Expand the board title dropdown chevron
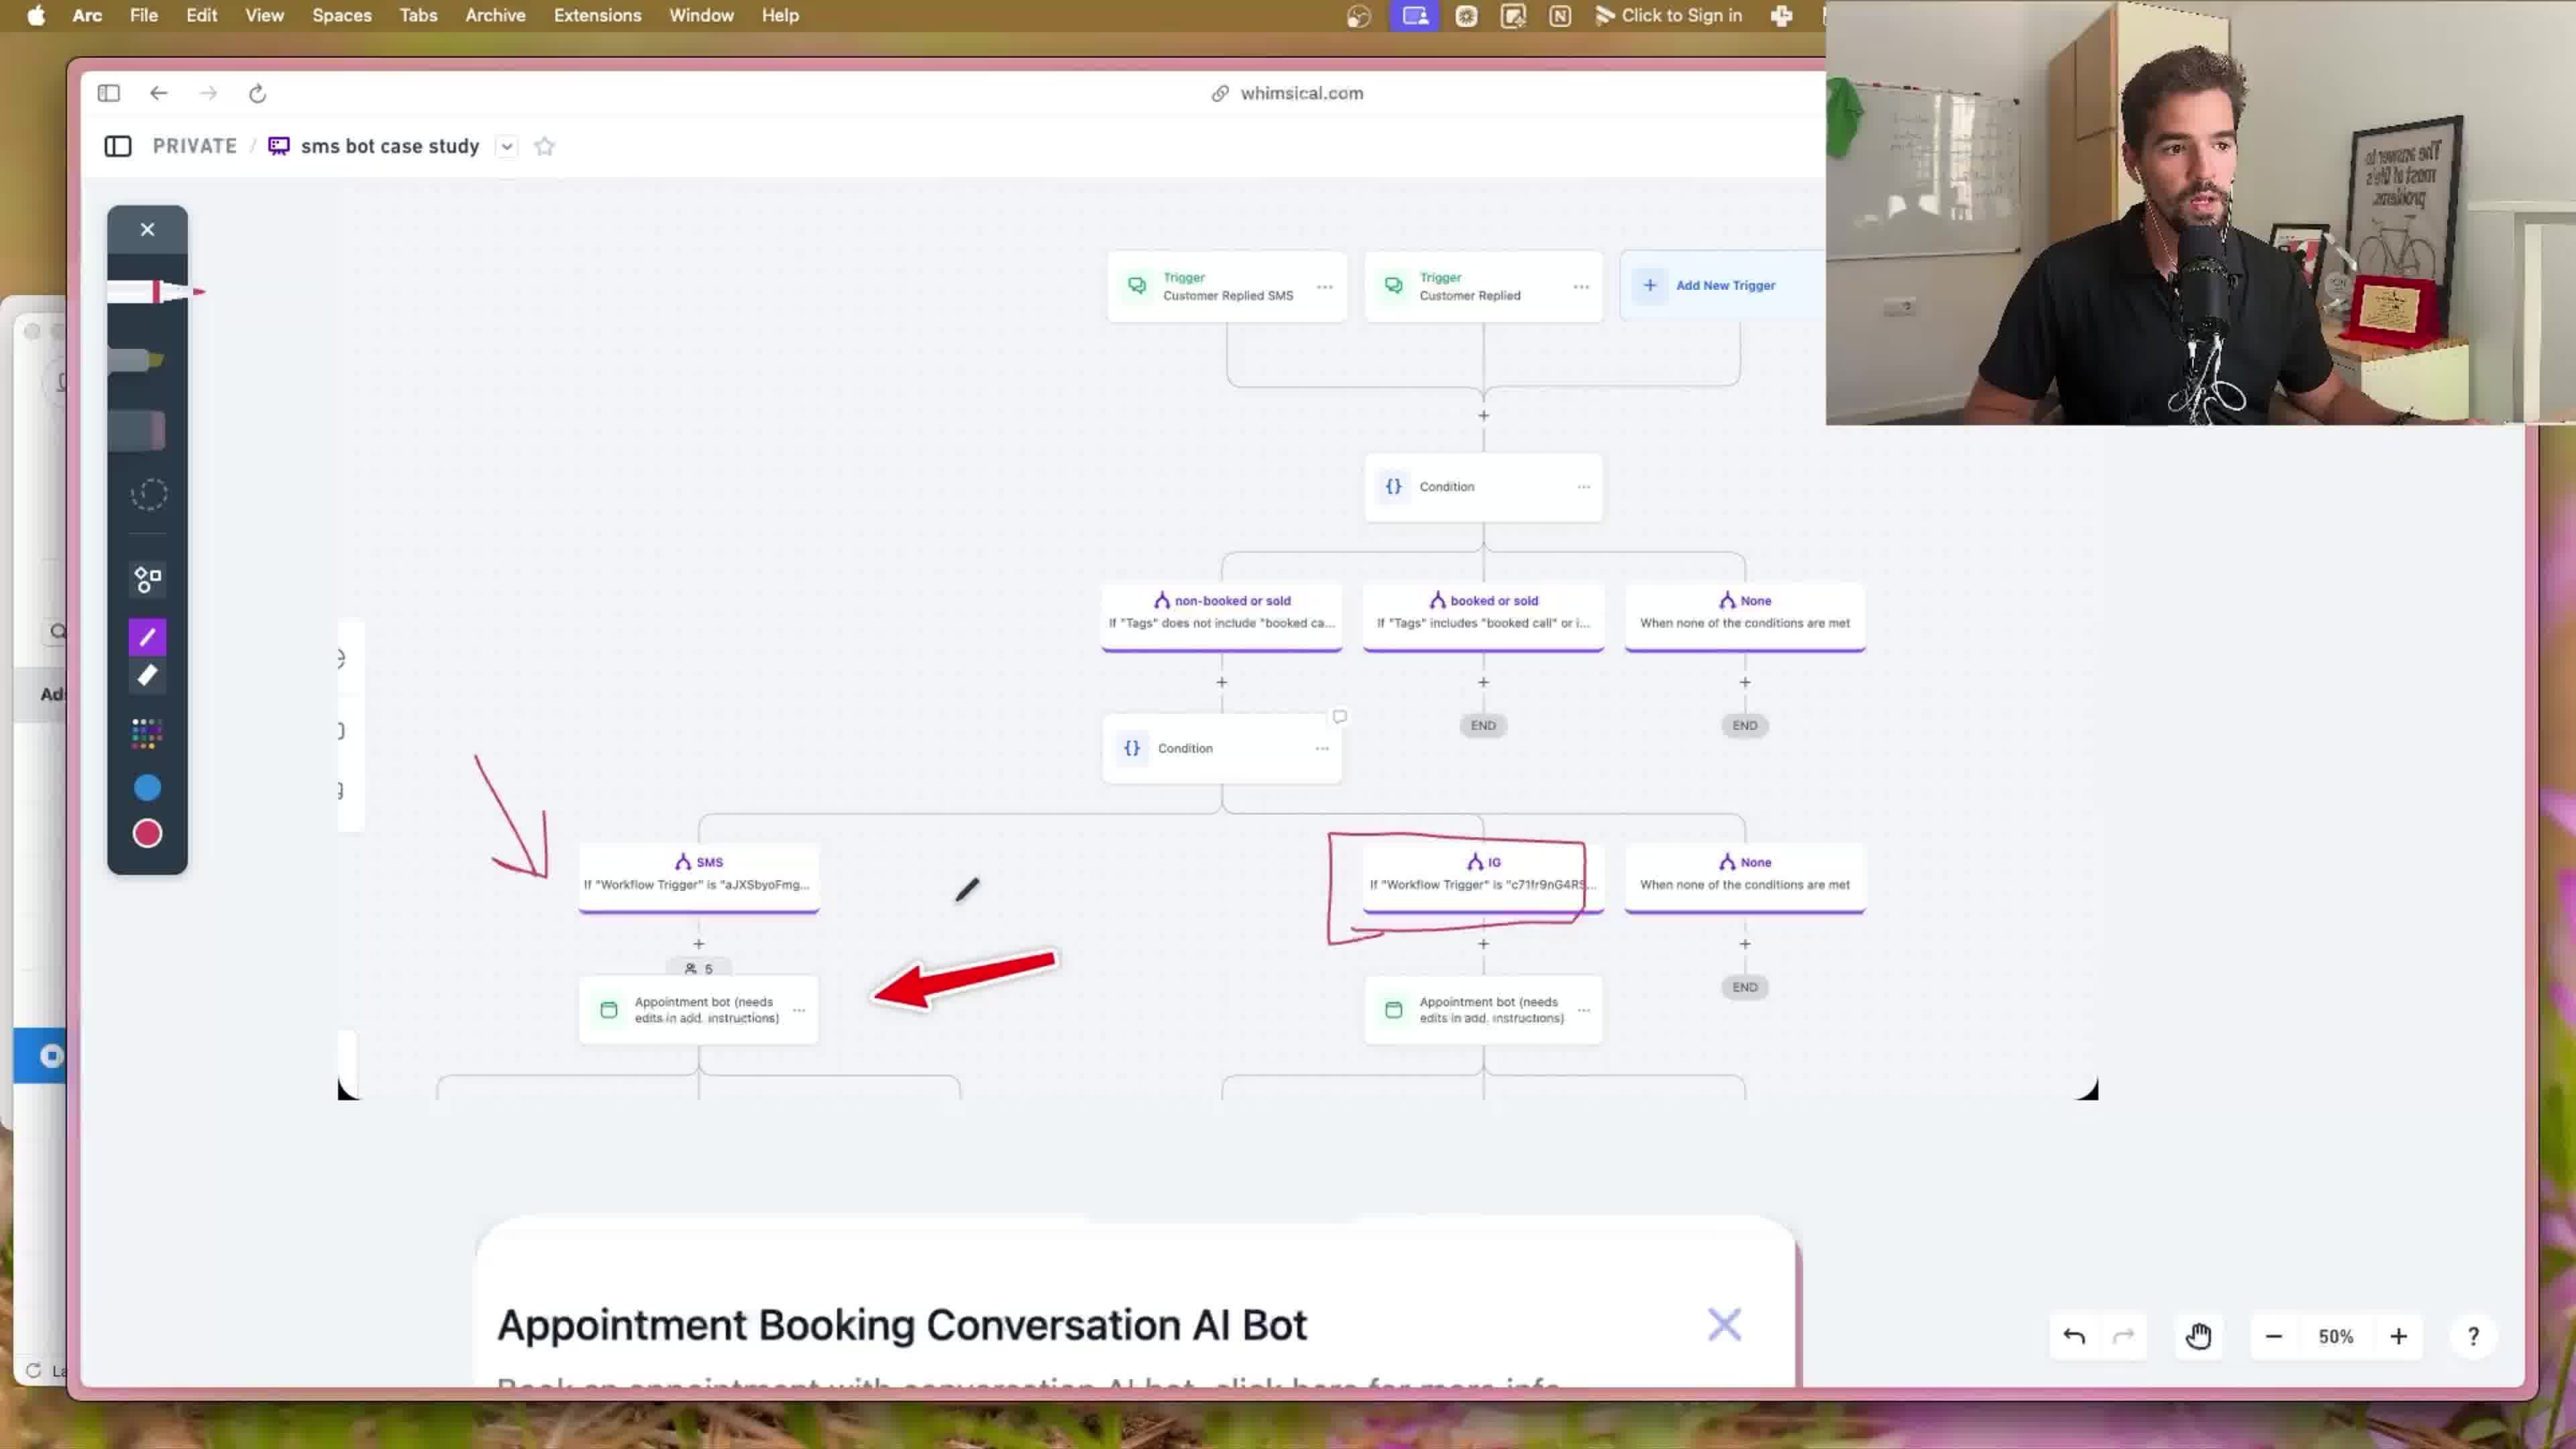 [x=507, y=146]
